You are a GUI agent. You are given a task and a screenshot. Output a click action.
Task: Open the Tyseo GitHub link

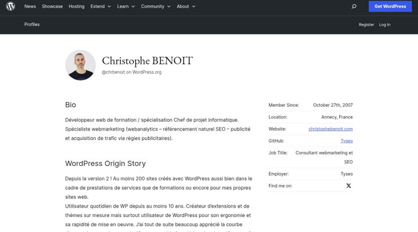(347, 141)
